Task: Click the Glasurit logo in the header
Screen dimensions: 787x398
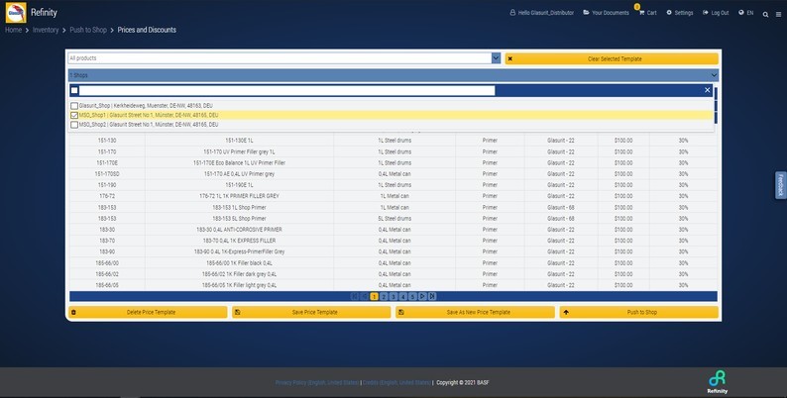Action: [16, 13]
